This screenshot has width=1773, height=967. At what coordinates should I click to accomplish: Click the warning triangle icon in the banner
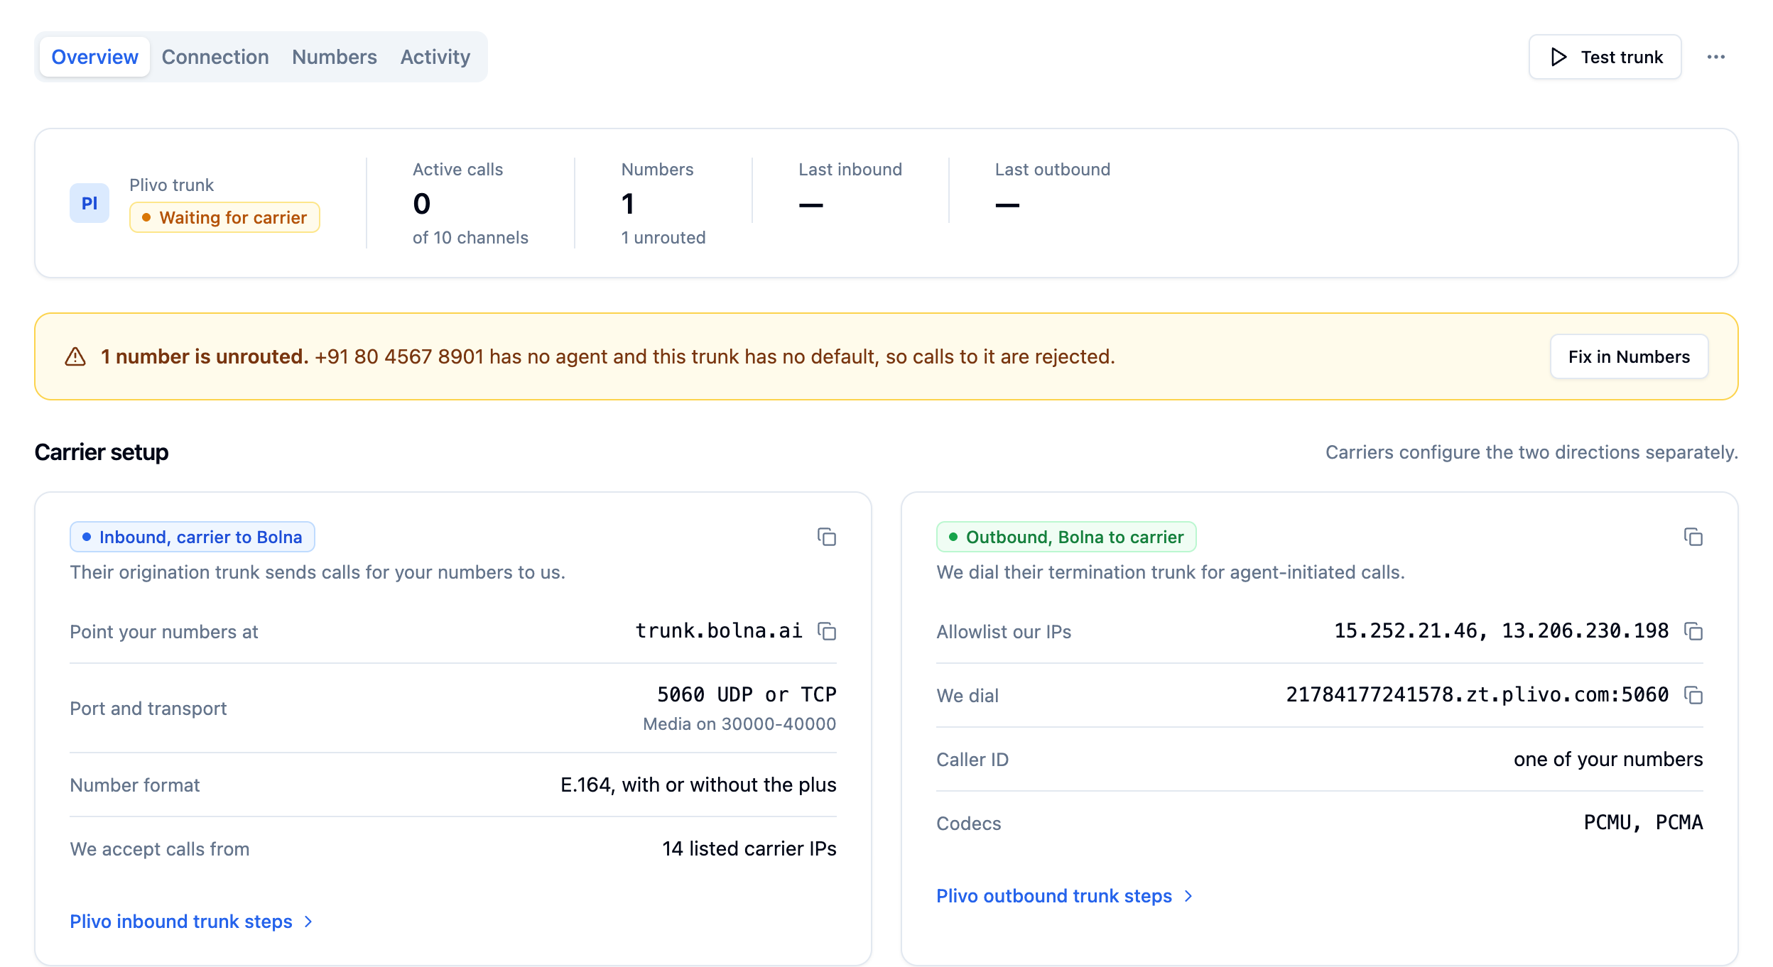(x=75, y=356)
